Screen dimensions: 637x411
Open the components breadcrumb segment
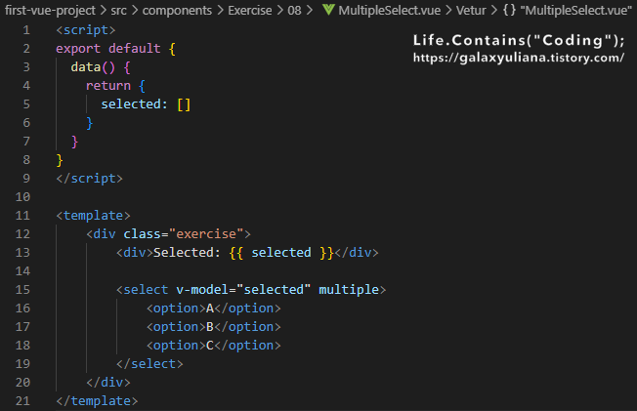pos(177,10)
